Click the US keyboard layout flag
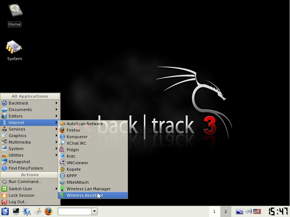Screen dimensions: 290x217 click(x=257, y=212)
